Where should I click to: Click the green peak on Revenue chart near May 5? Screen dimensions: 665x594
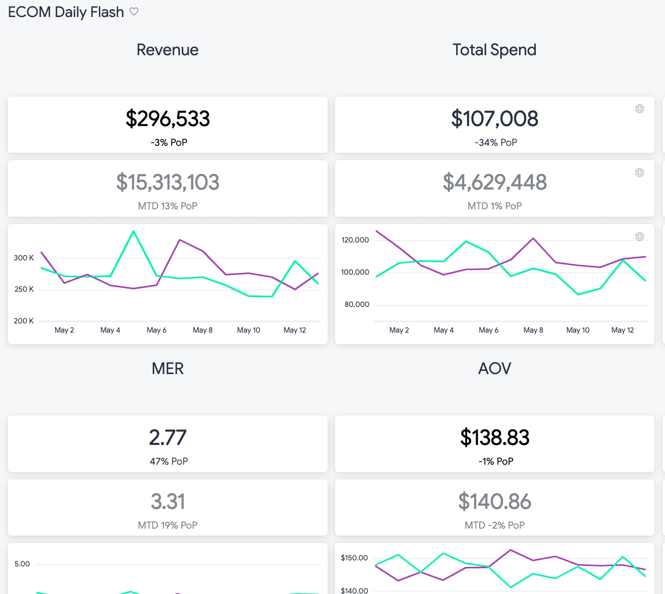(133, 231)
